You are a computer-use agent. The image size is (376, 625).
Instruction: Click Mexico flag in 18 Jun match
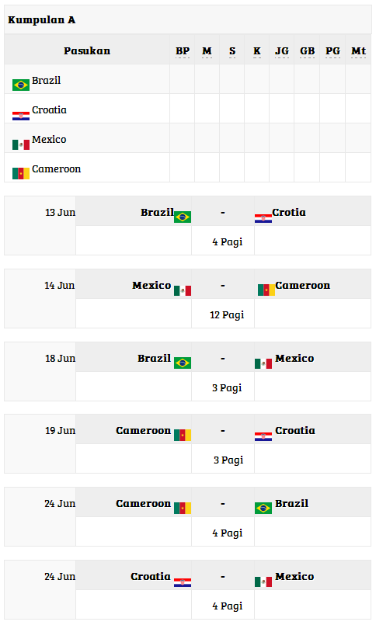263,363
